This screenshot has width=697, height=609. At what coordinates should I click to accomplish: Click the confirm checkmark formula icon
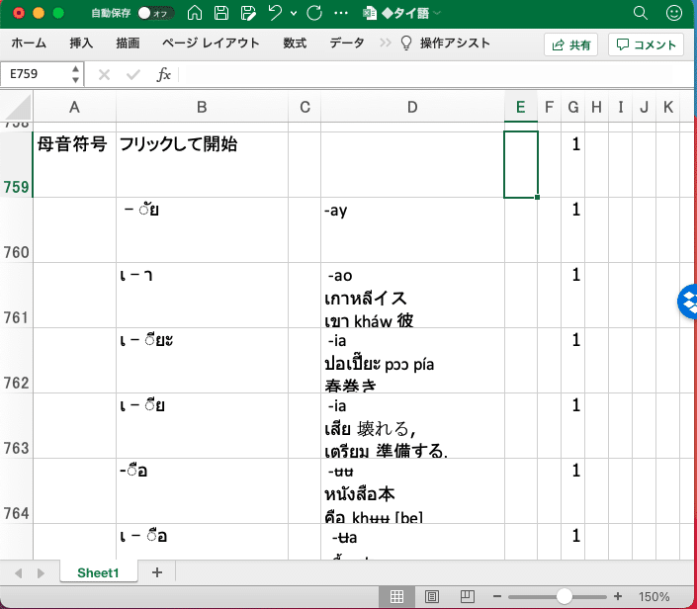pyautogui.click(x=132, y=74)
